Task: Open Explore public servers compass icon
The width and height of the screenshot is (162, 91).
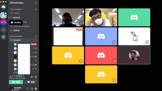Action: (3, 37)
